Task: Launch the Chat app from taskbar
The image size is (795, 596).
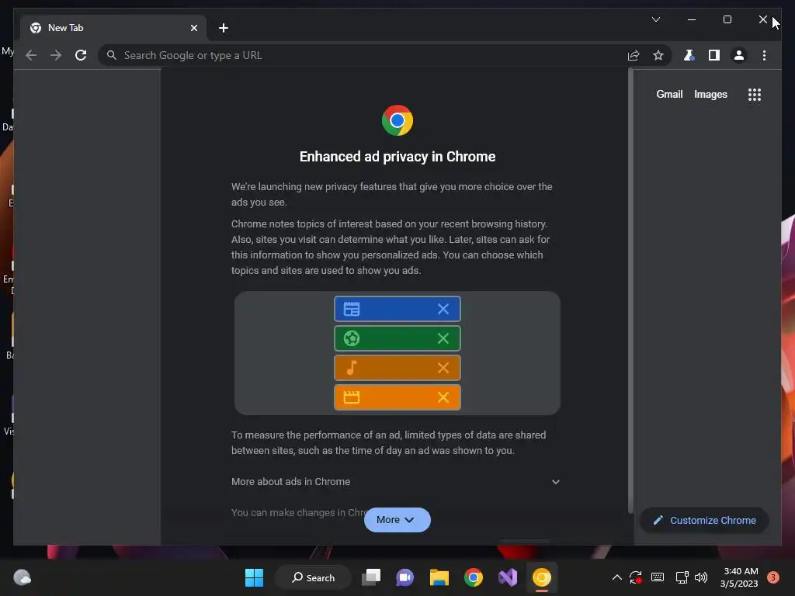Action: [x=404, y=577]
